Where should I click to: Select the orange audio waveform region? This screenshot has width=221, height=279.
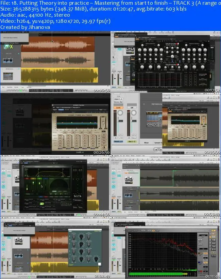pyautogui.click(x=58, y=44)
